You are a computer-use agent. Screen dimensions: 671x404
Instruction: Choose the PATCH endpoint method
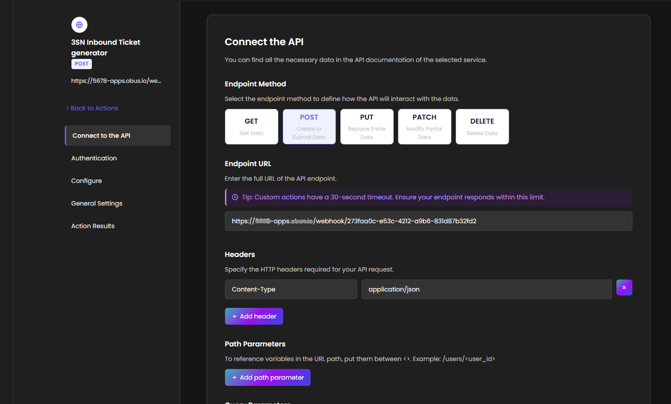(x=424, y=127)
